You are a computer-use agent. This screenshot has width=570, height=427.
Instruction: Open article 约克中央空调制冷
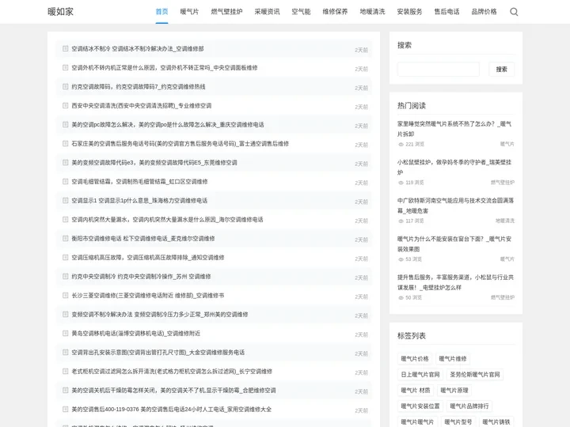pos(141,276)
